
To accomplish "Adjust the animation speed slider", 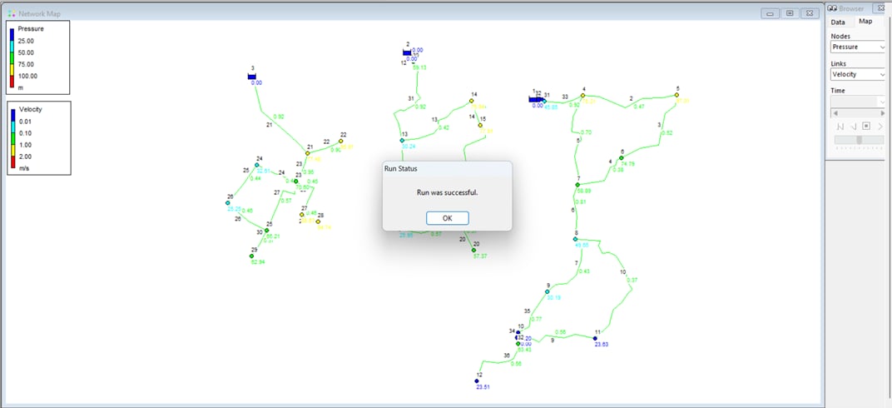I will tap(860, 139).
